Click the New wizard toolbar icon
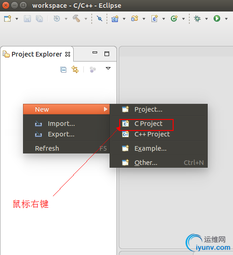 click(x=7, y=18)
